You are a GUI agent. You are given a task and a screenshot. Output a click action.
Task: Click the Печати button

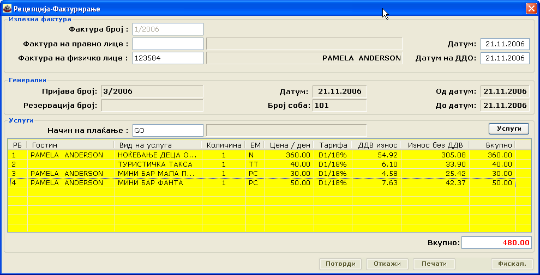(x=434, y=264)
